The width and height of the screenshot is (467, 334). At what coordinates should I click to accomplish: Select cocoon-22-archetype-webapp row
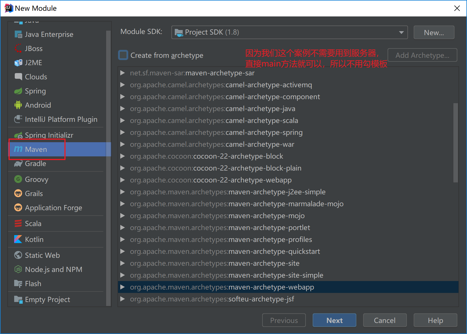tap(288, 180)
